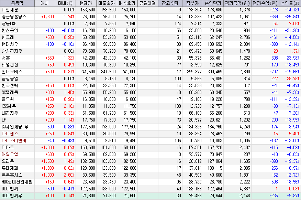
Task: Select the 대한제분 stock row name
Action: [10, 10]
